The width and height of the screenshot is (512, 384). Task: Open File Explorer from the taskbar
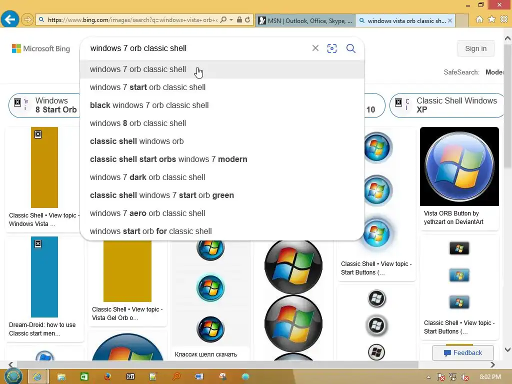click(61, 377)
